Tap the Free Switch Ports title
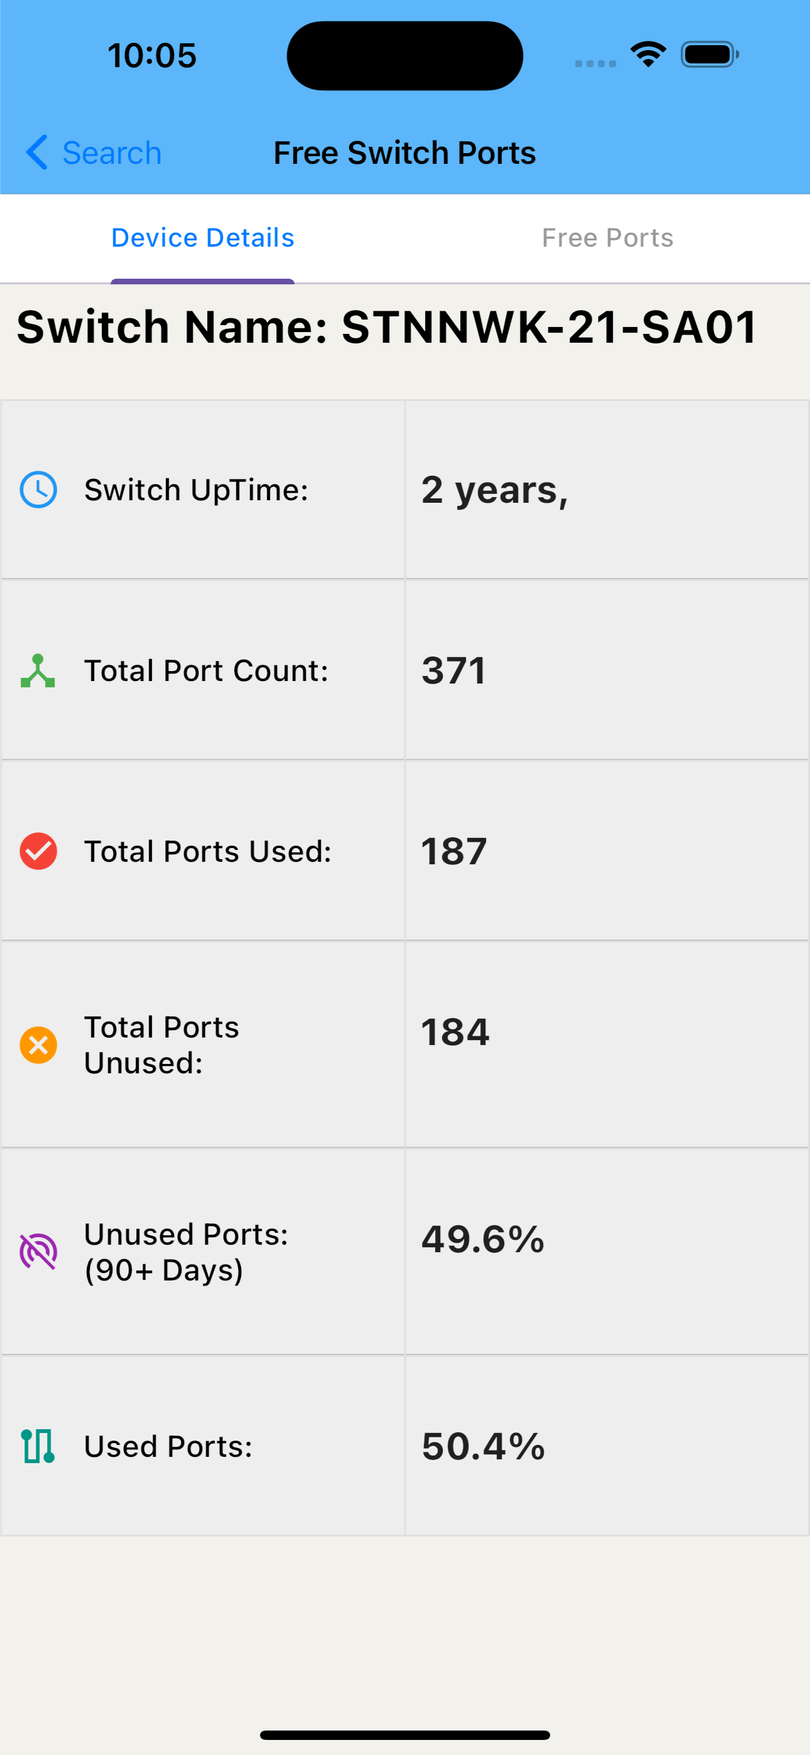810x1755 pixels. tap(404, 153)
